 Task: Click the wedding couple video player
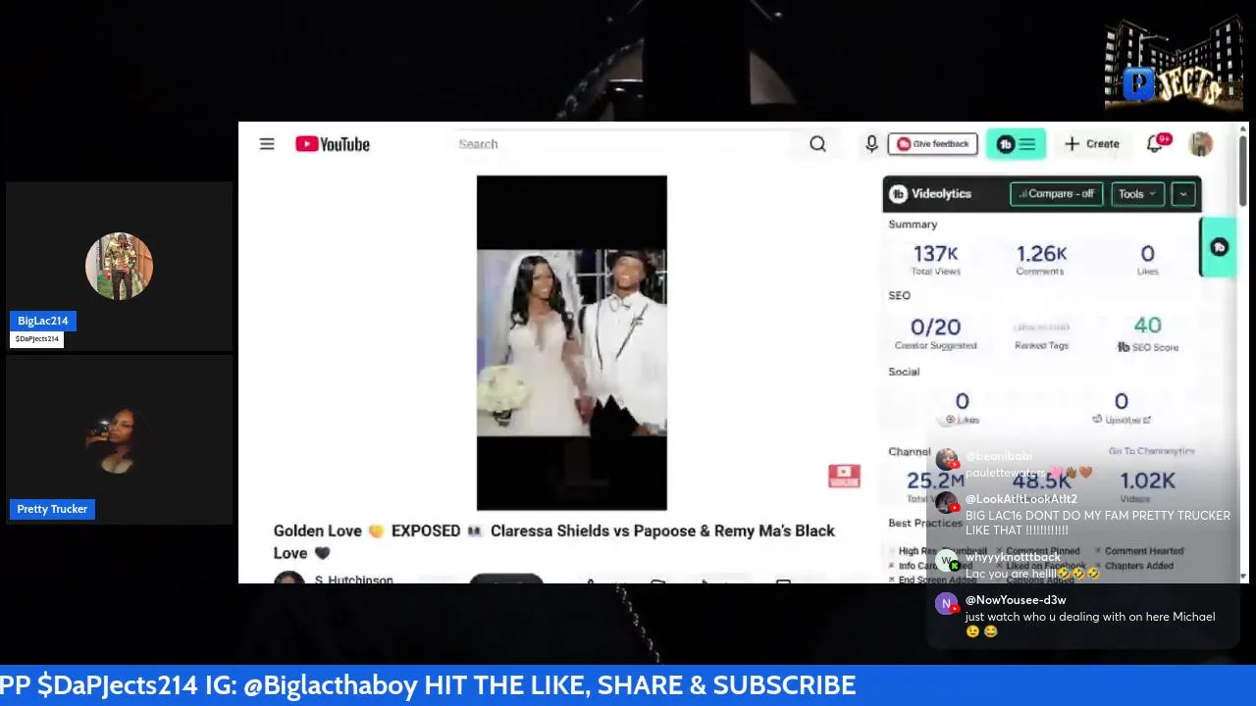pyautogui.click(x=572, y=342)
